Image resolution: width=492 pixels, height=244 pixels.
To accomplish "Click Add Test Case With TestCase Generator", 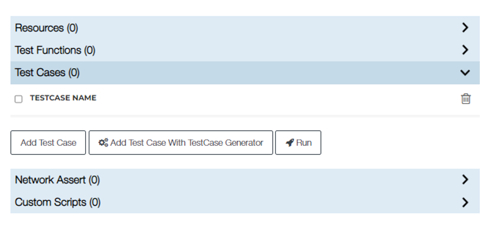I will (x=181, y=143).
